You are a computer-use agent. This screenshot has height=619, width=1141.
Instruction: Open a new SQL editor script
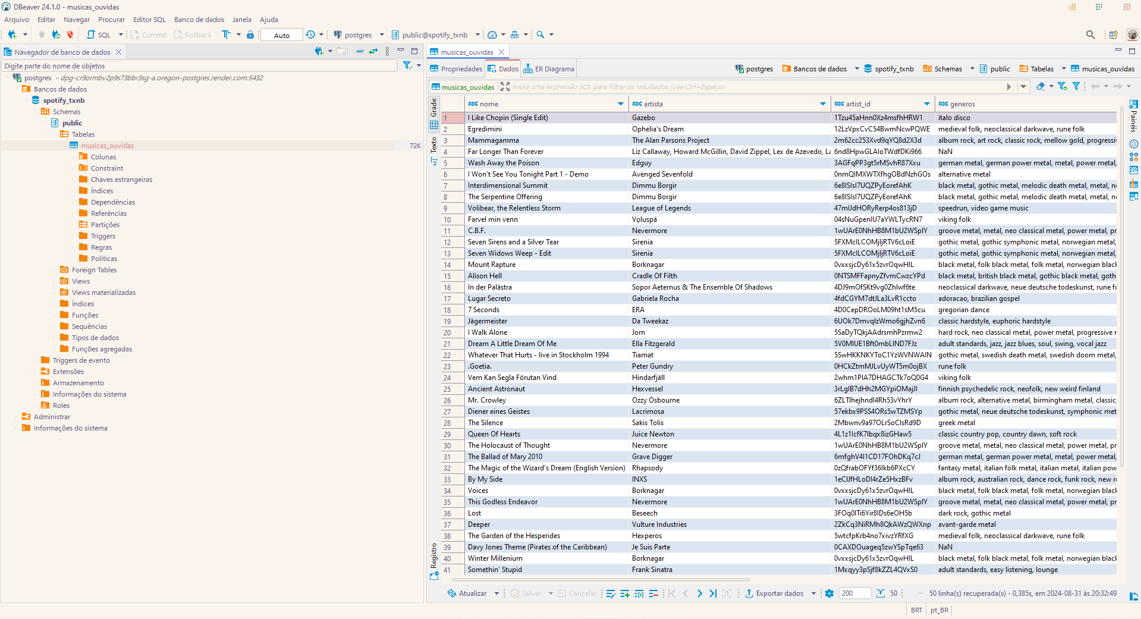99,34
